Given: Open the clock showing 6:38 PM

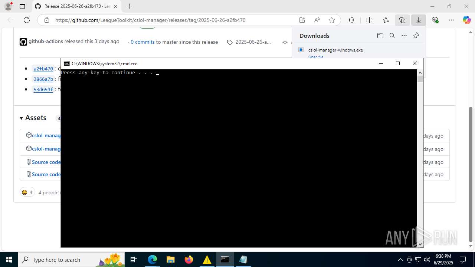Looking at the screenshot, I should (443, 260).
